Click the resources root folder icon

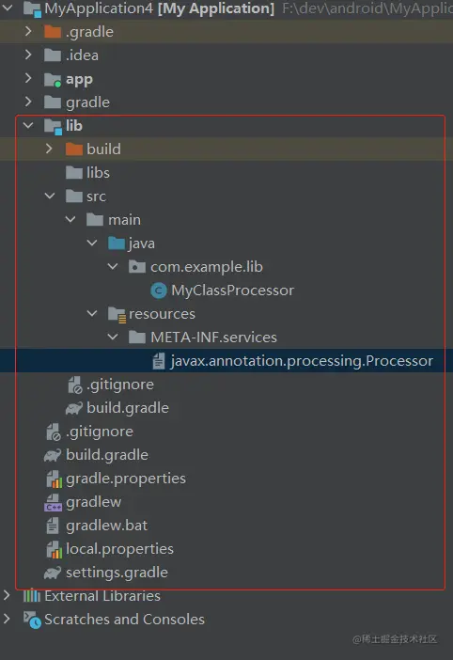pyautogui.click(x=117, y=314)
